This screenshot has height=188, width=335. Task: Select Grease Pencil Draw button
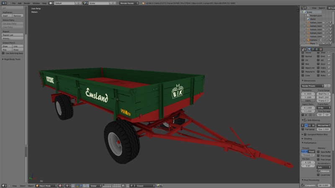tap(7, 46)
